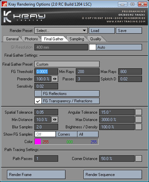Click the Load preset button
Screen dimensions: 149x182
pyautogui.click(x=102, y=31)
